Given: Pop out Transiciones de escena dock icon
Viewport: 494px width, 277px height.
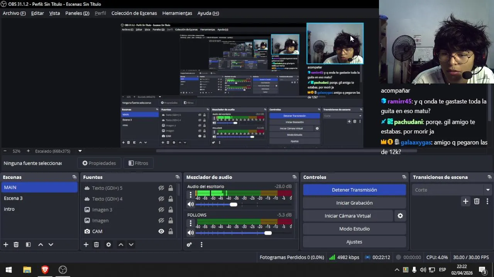Looking at the screenshot, I should 489,177.
